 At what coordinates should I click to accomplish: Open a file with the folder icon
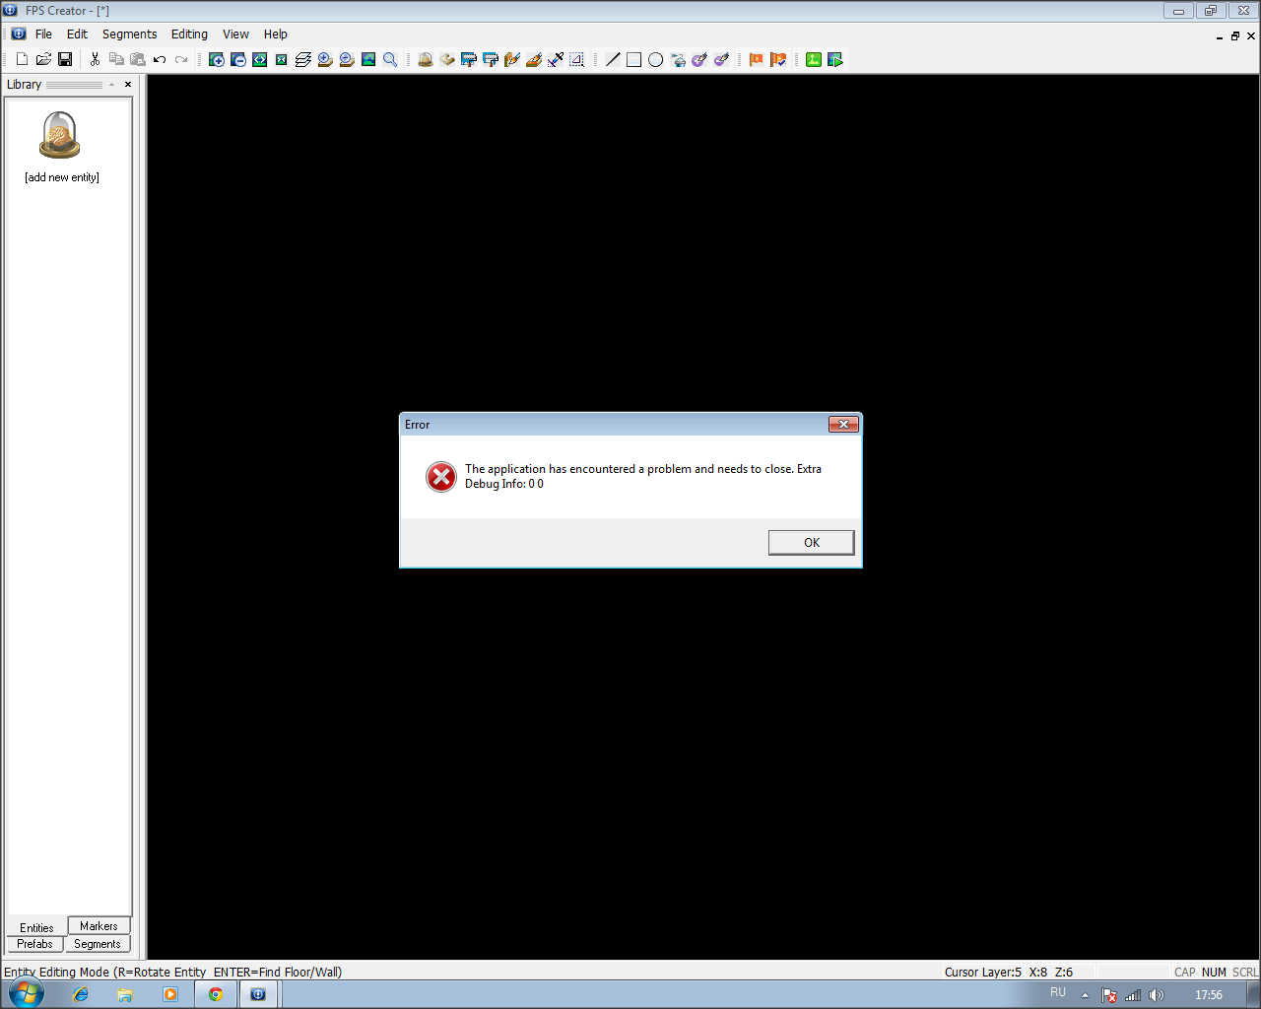tap(43, 59)
